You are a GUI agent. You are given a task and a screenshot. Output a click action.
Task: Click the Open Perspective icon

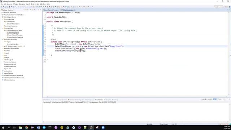coord(225,7)
